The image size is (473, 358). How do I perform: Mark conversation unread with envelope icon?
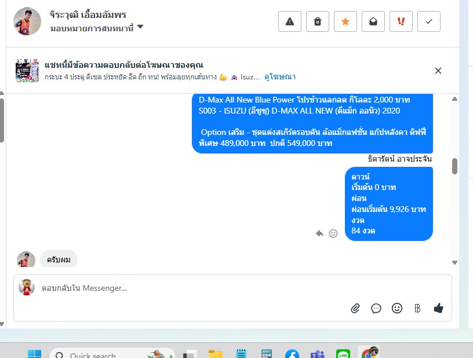click(x=373, y=21)
